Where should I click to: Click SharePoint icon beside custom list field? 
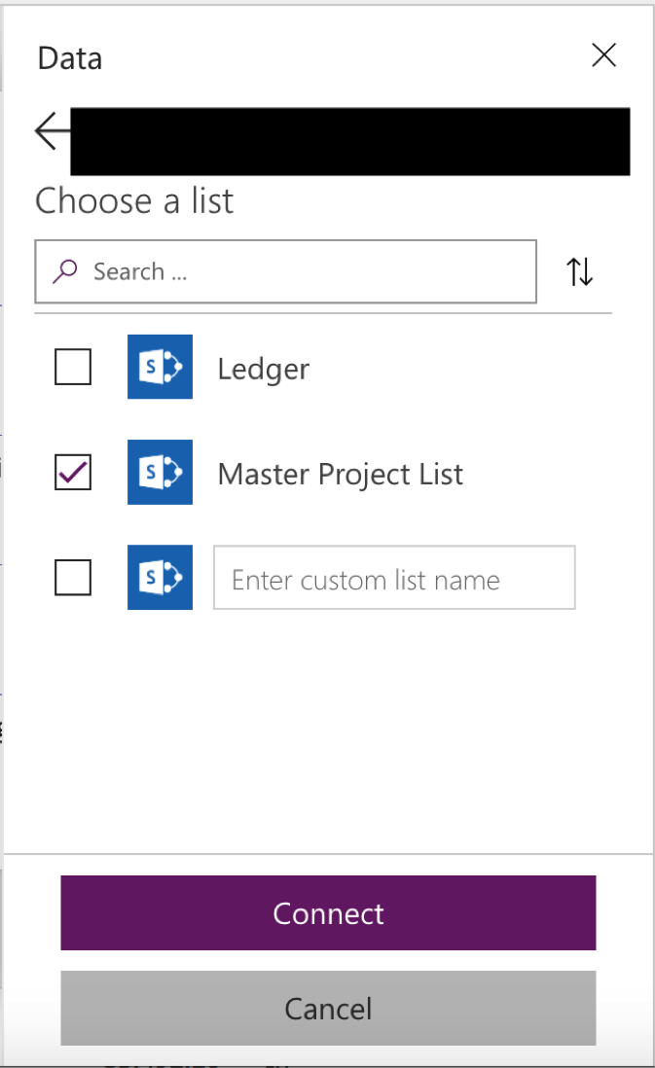160,578
